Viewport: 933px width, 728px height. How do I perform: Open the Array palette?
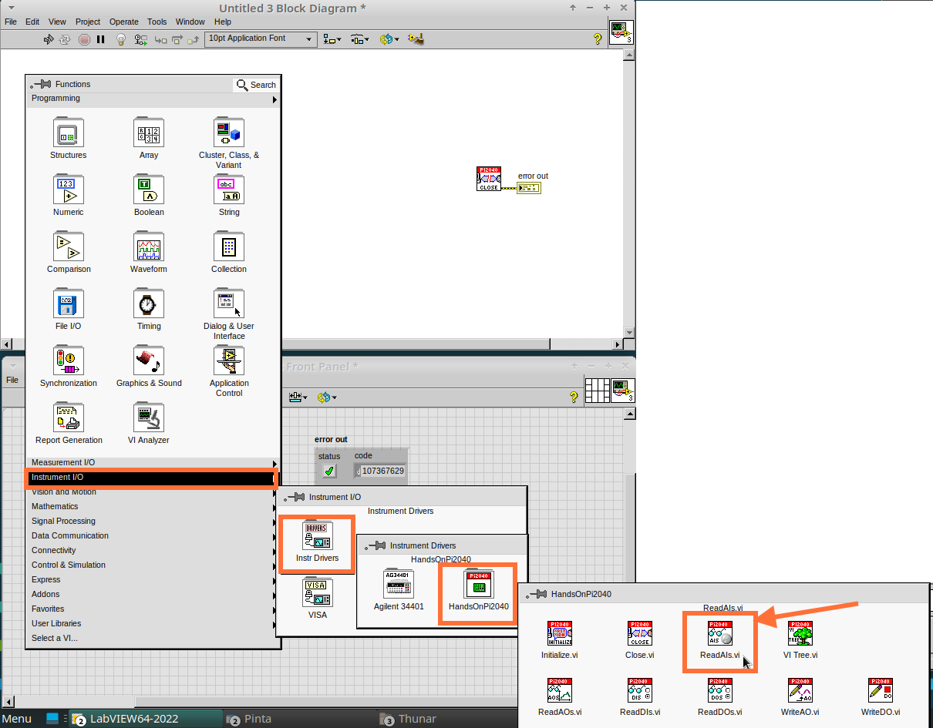pos(149,139)
